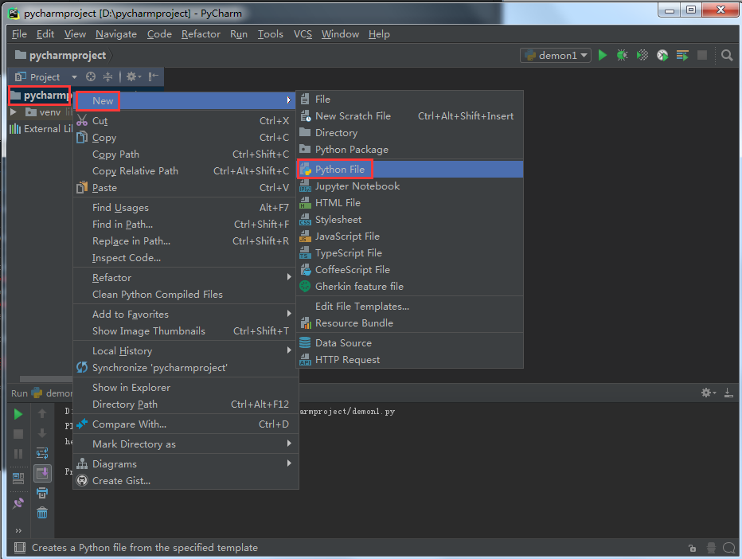This screenshot has height=559, width=742.
Task: Open Project panel settings gear
Action: pos(133,76)
